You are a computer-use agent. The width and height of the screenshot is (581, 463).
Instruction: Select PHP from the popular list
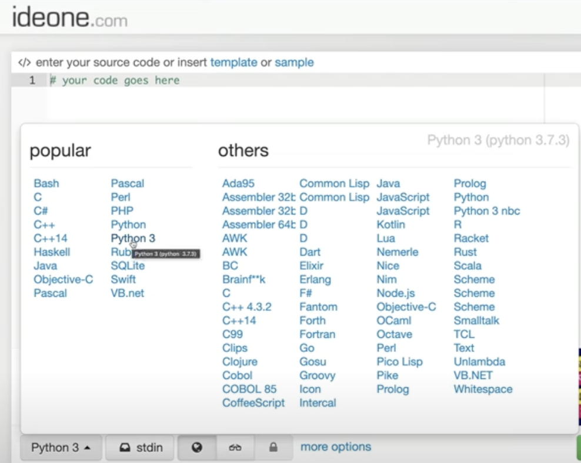point(122,210)
